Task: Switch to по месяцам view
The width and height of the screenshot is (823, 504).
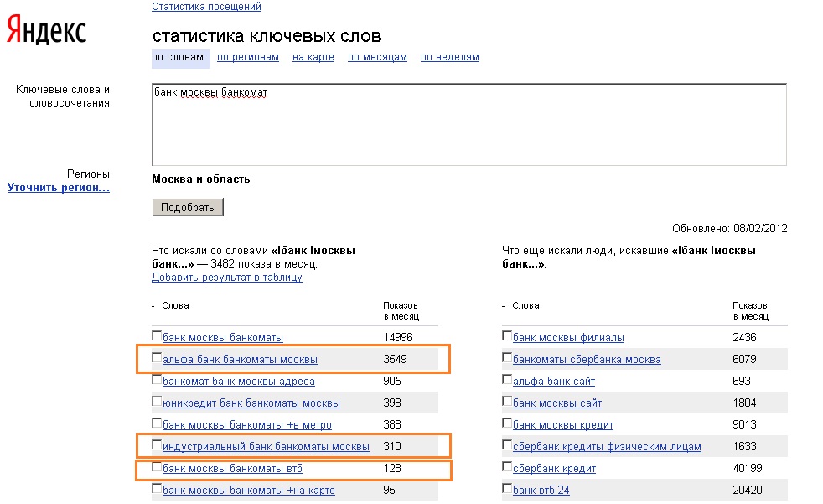Action: pyautogui.click(x=377, y=57)
